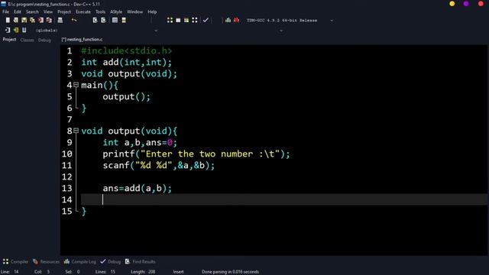The width and height of the screenshot is (489, 275).
Task: Click the red Delete profiling information icon
Action: pos(236,21)
